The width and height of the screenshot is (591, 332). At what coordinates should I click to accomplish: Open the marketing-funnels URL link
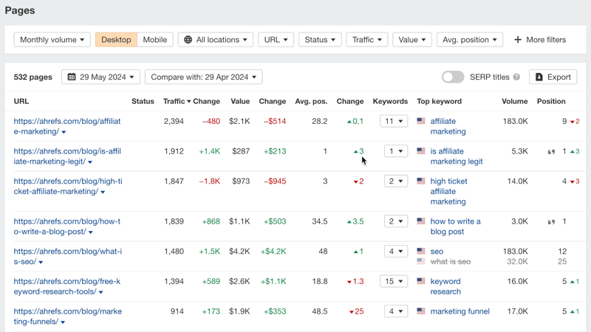pyautogui.click(x=67, y=317)
